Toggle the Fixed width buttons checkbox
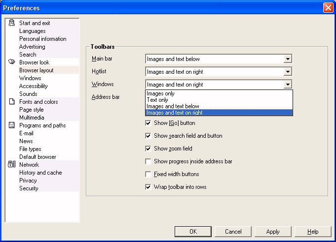 148,174
